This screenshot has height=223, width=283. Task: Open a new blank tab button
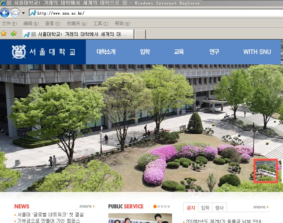(x=140, y=34)
